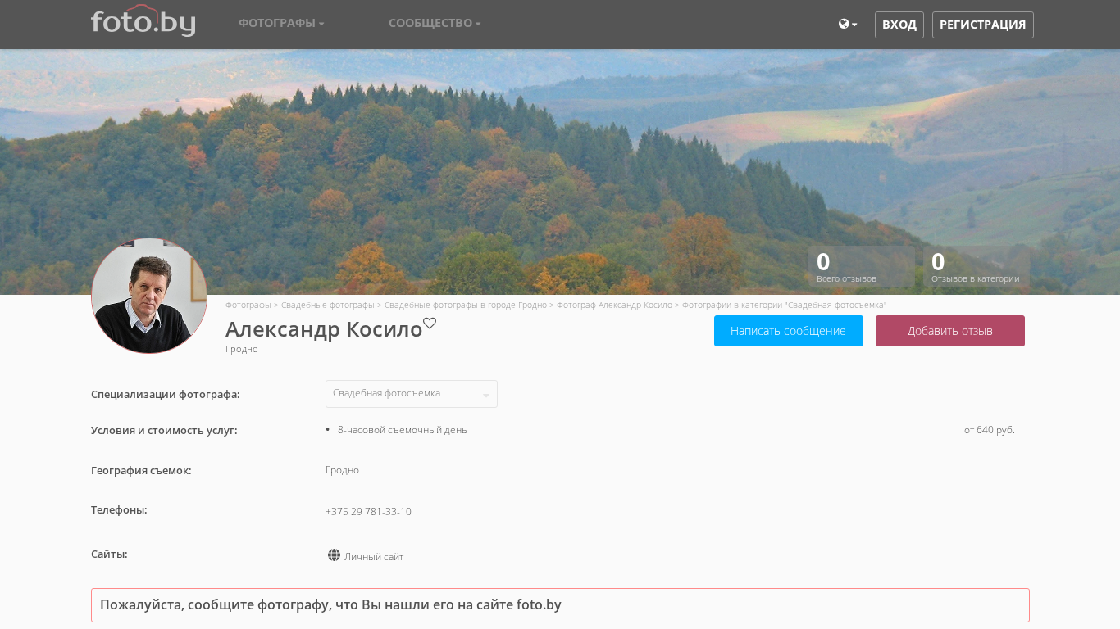Open the globe language selector
Viewport: 1120px width, 629px height.
pos(848,25)
